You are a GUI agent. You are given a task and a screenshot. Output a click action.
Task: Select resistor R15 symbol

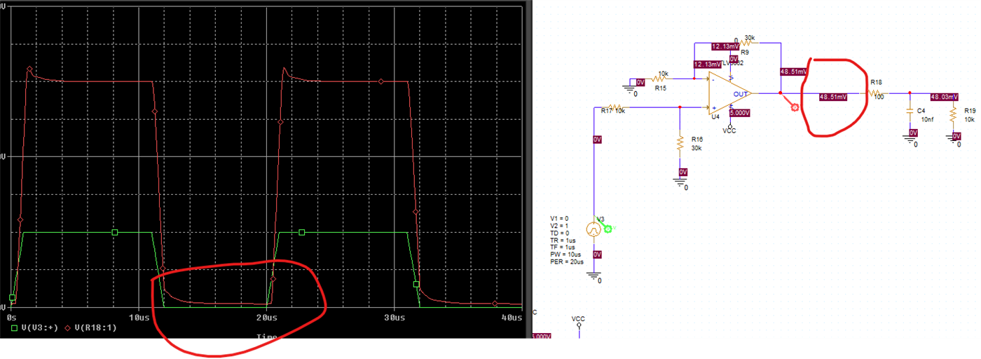(660, 80)
